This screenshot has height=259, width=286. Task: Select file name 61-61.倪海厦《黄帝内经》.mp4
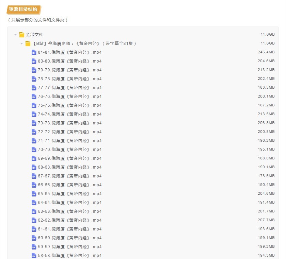point(70,229)
